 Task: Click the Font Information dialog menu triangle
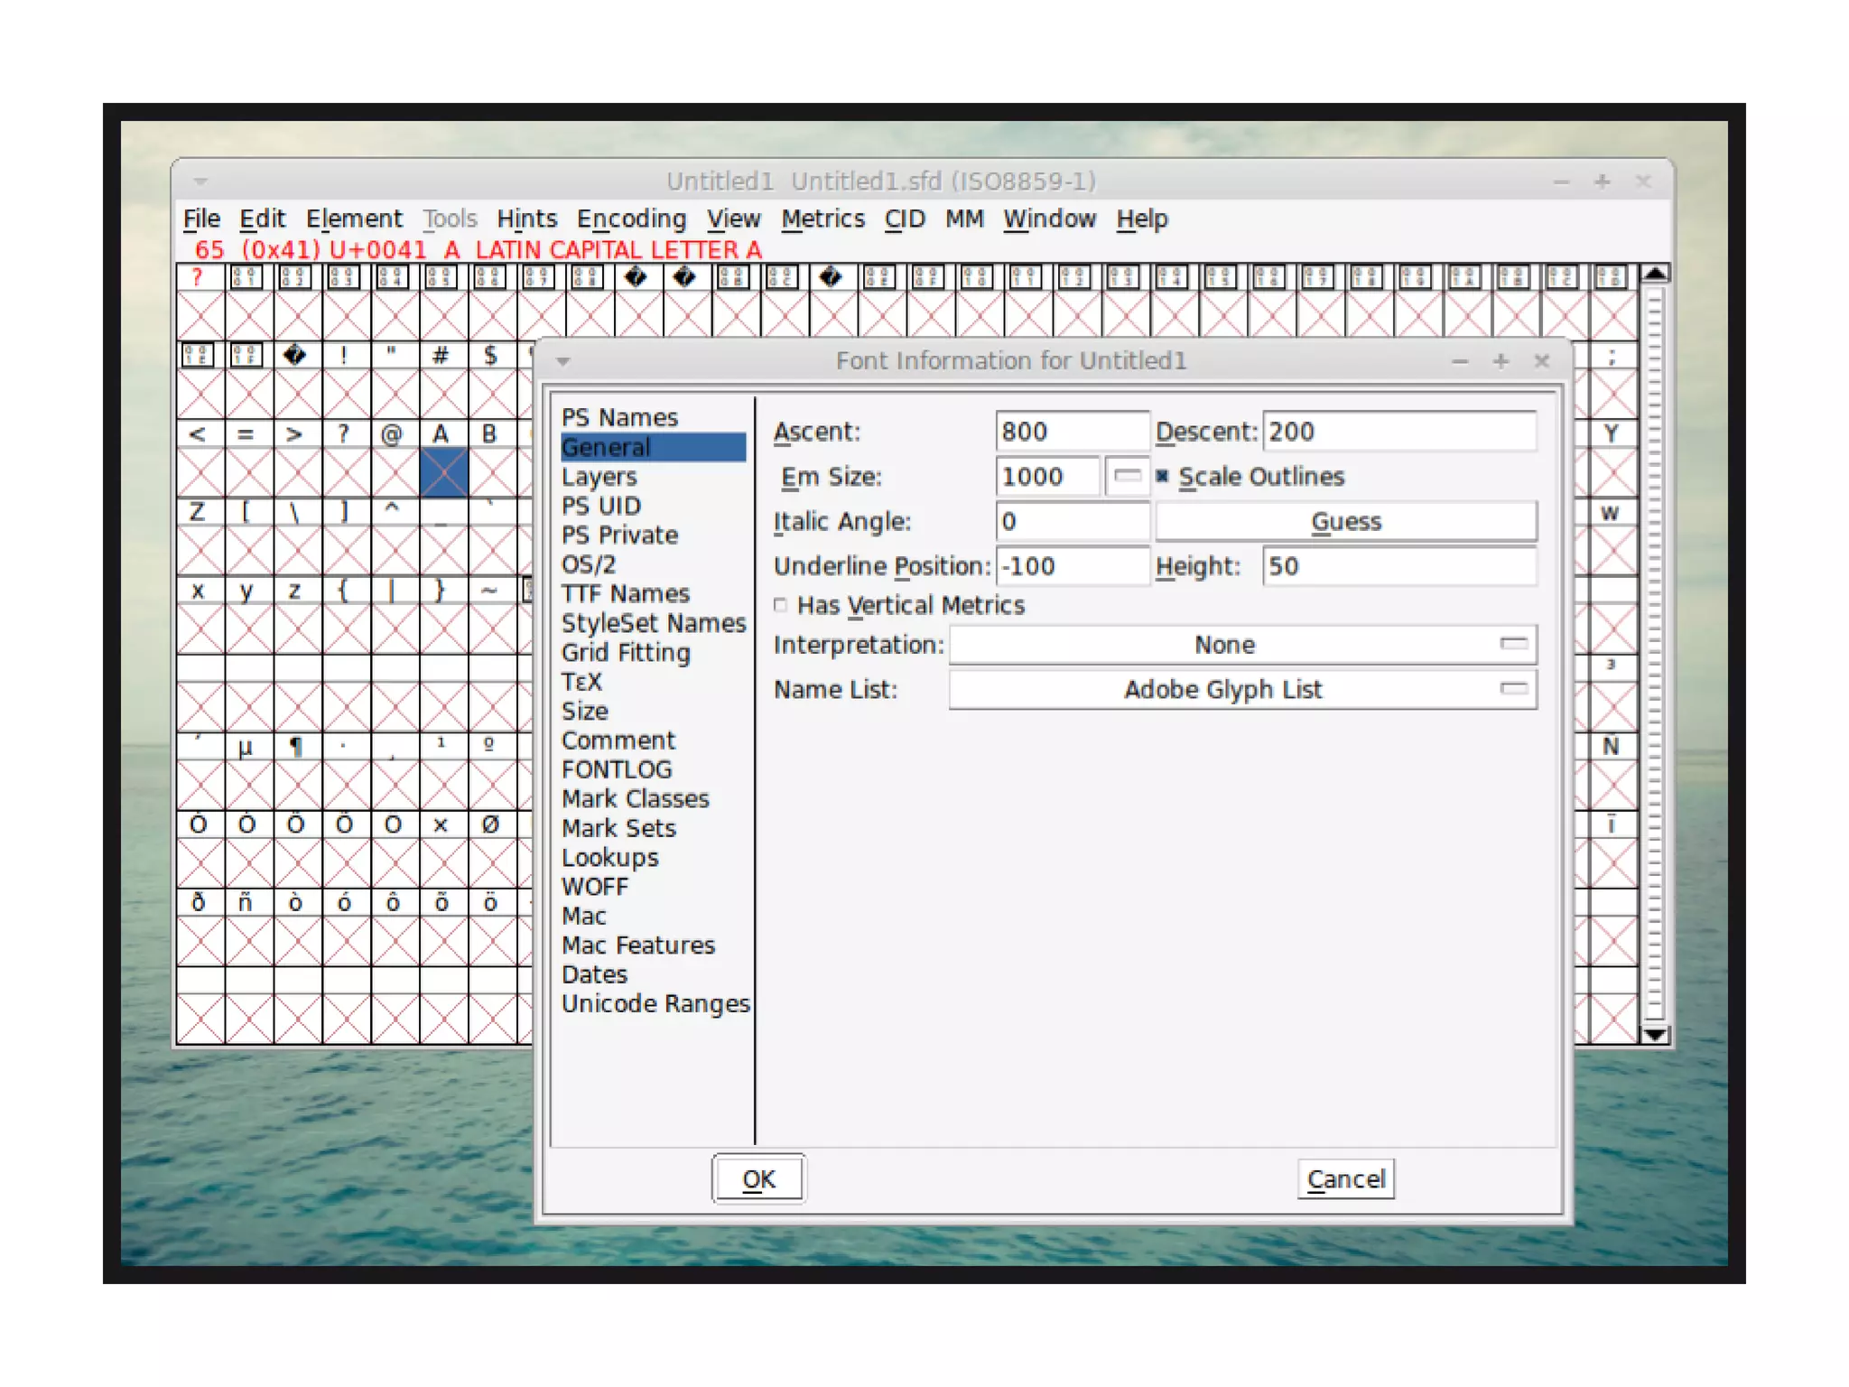563,361
